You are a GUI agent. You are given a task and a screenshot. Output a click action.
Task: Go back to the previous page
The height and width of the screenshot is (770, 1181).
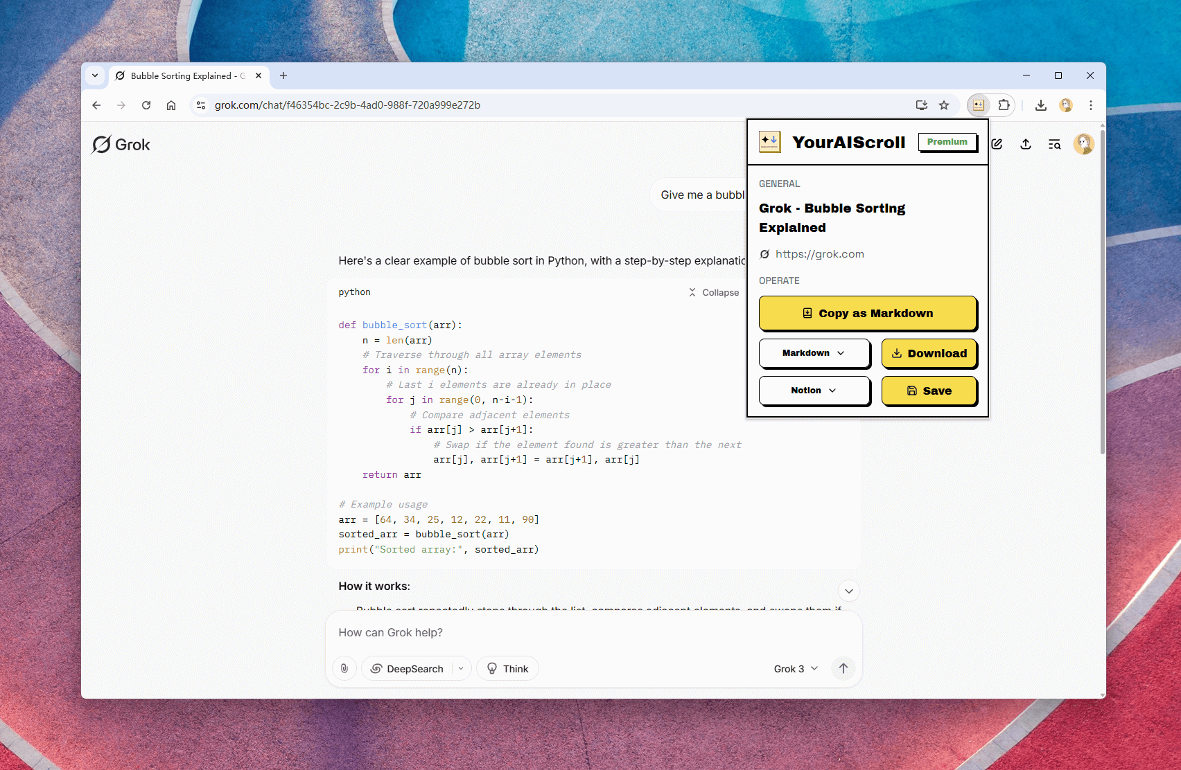pyautogui.click(x=96, y=105)
